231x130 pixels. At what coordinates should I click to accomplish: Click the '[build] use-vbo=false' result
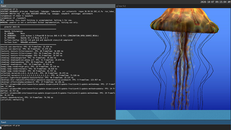[x=26, y=47]
